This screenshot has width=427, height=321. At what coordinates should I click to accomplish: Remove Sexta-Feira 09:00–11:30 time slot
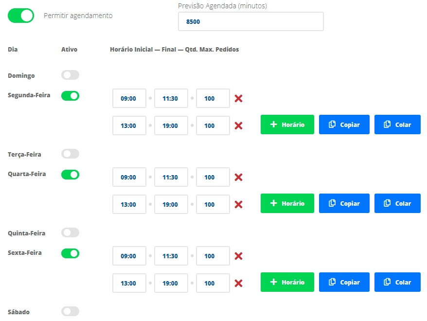click(x=238, y=256)
